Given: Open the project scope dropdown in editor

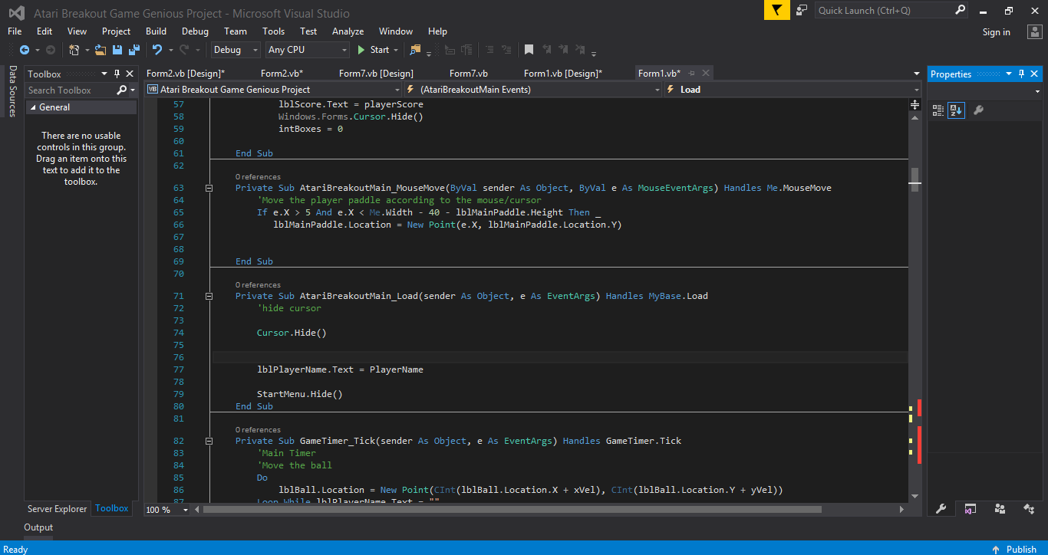Looking at the screenshot, I should 397,90.
